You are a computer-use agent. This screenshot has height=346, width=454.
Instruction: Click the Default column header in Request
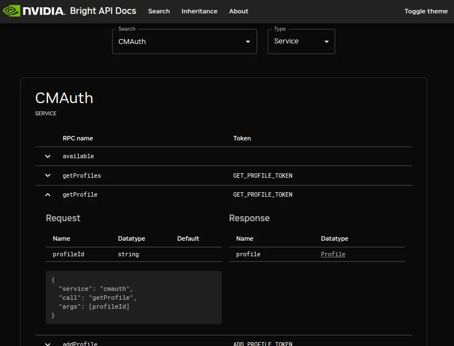(x=188, y=238)
